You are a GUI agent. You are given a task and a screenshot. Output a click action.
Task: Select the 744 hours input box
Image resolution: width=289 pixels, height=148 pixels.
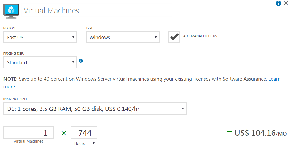point(84,132)
